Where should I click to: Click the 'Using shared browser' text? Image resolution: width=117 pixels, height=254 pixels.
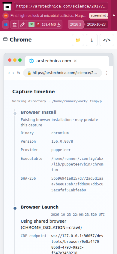51,224
